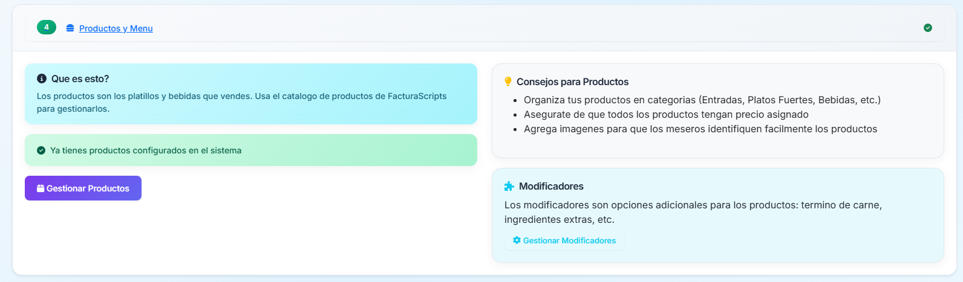Select the Consejos para Productos heading

click(x=572, y=82)
